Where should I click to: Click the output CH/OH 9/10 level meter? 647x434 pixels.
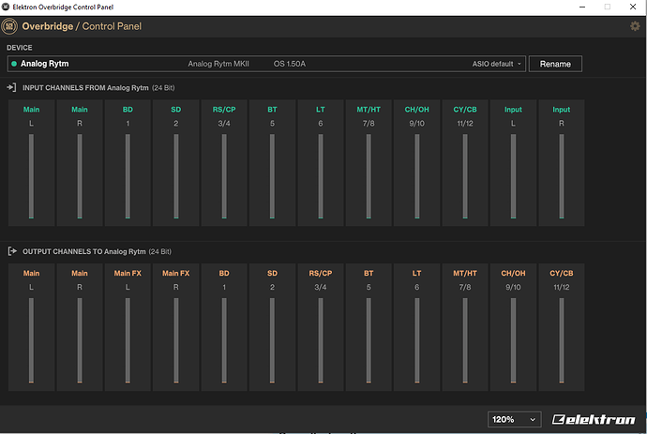513,340
